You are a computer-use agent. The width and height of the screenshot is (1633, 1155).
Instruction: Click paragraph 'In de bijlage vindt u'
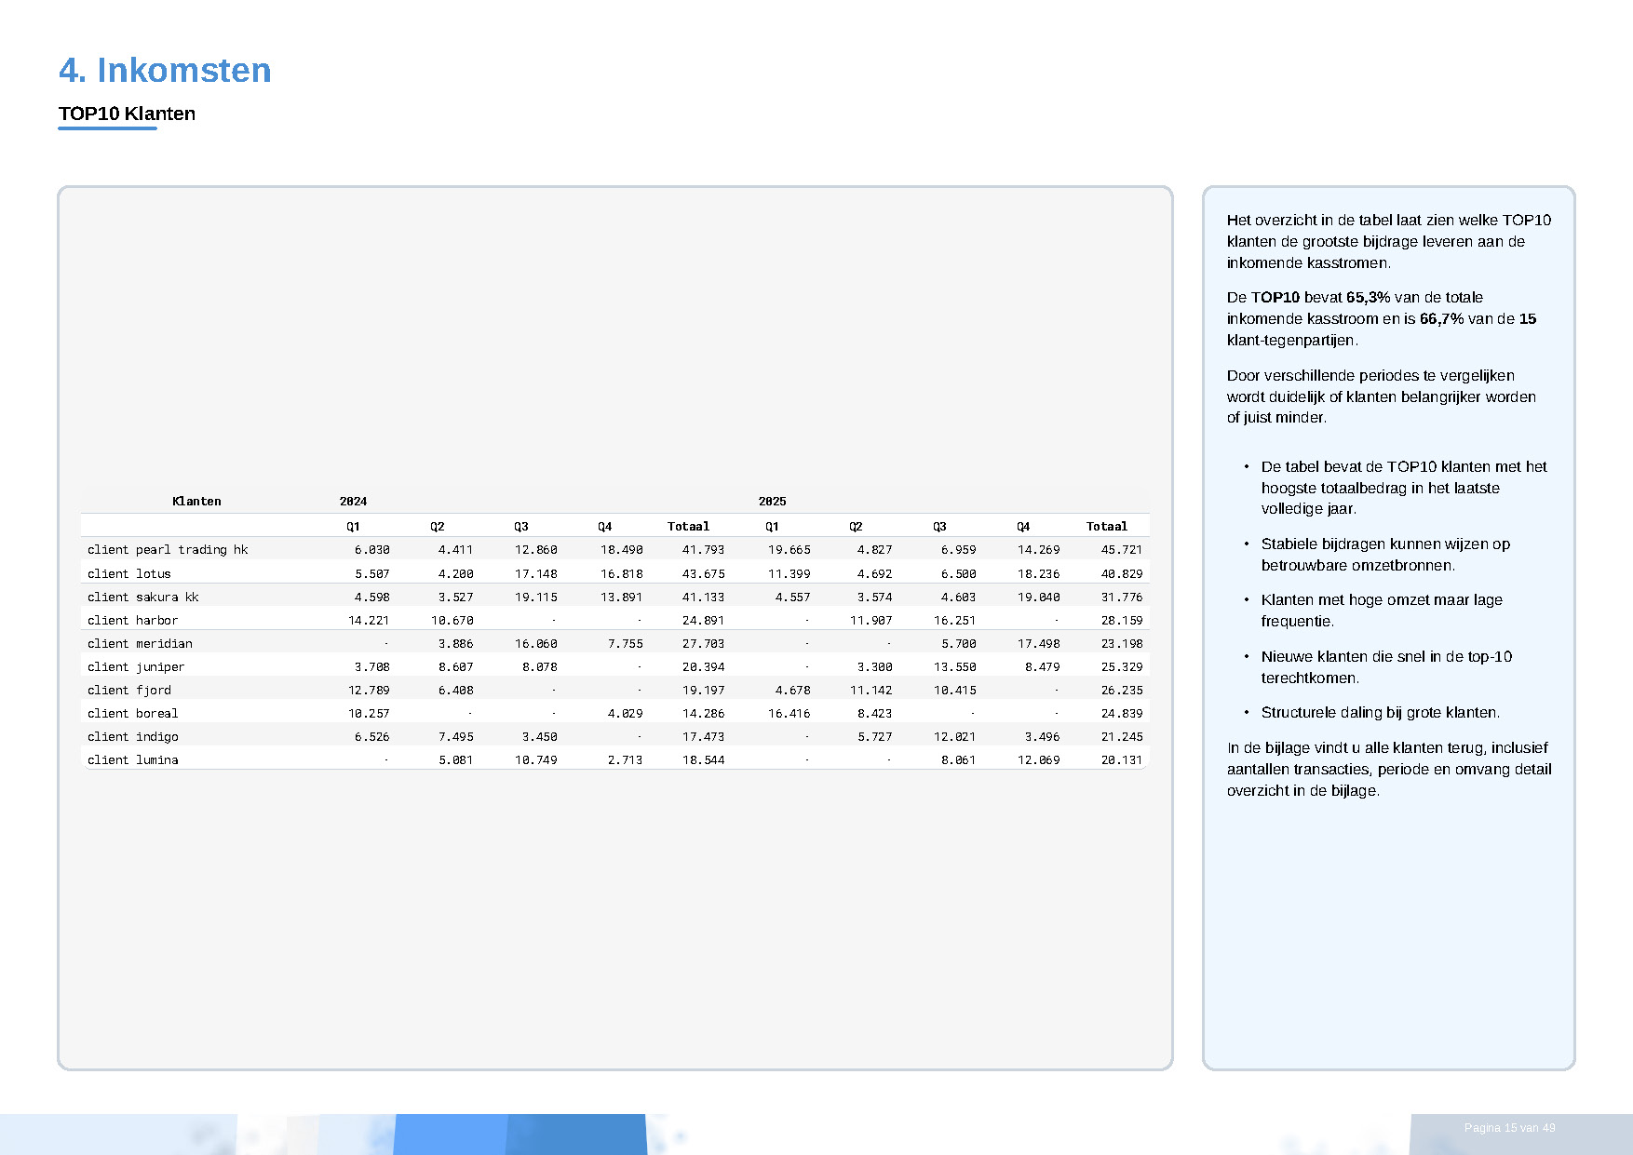click(x=1389, y=769)
